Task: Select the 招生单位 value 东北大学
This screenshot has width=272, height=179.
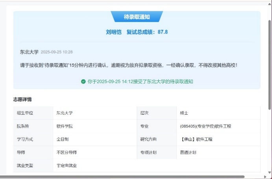Action: [65, 113]
